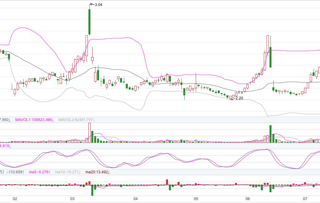
Task: Click the tallest green volume bar near 06
Action: click(x=270, y=134)
